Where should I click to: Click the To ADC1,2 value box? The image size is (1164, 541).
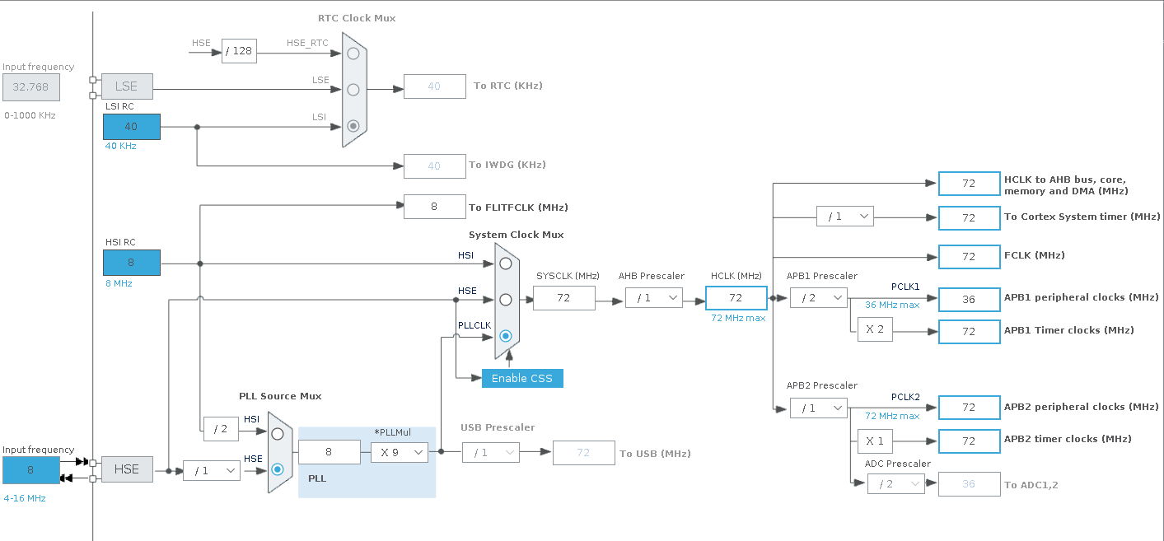coord(970,483)
